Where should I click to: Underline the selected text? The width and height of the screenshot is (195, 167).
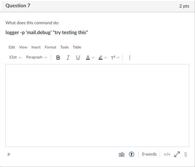click(78, 58)
